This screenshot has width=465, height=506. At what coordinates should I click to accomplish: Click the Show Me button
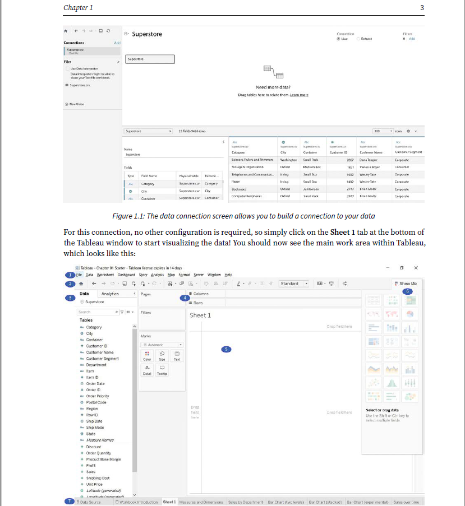coord(406,284)
